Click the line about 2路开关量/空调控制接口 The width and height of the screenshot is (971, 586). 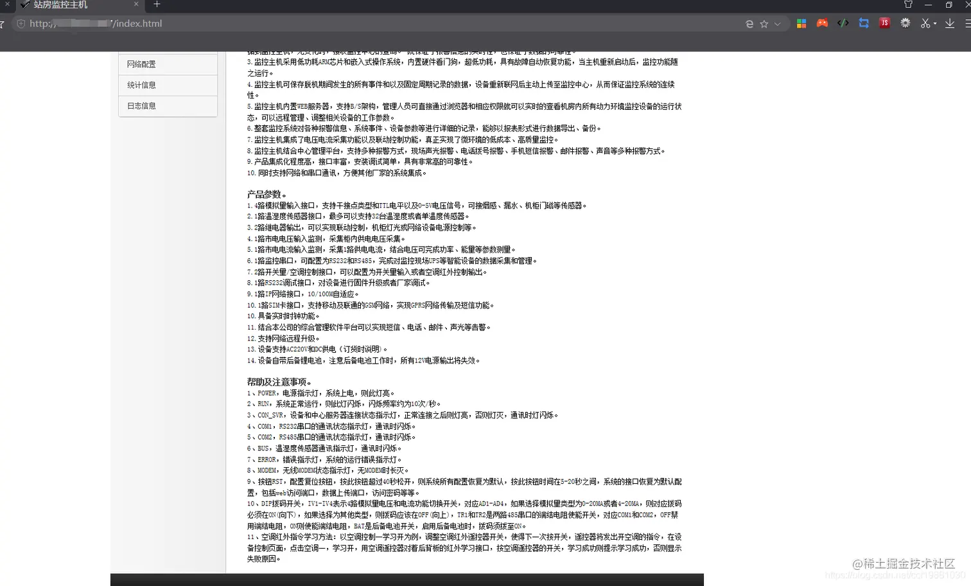(x=367, y=272)
